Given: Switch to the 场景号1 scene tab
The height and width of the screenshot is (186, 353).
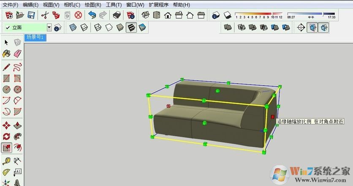Looking at the screenshot, I should (35, 37).
